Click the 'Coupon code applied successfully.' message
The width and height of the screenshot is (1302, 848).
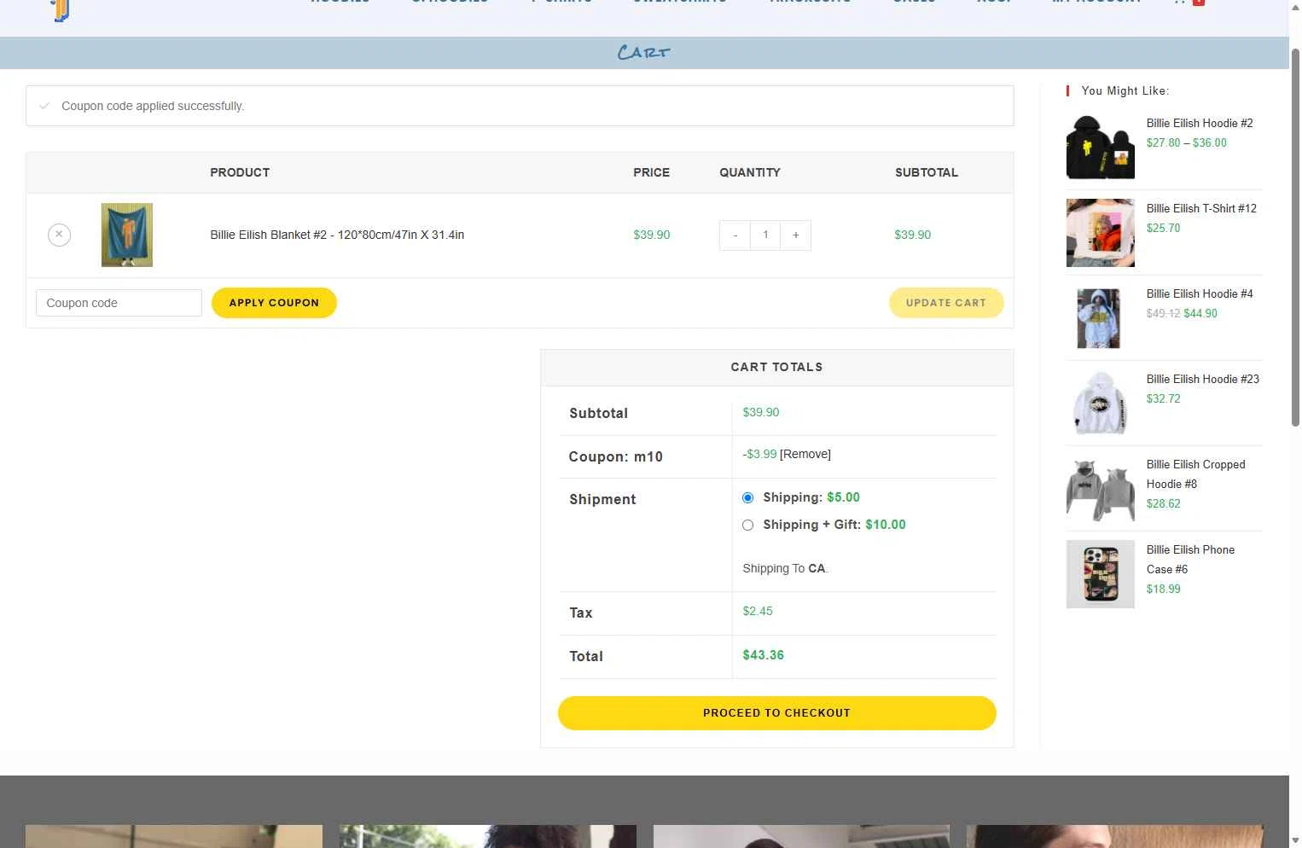[153, 106]
